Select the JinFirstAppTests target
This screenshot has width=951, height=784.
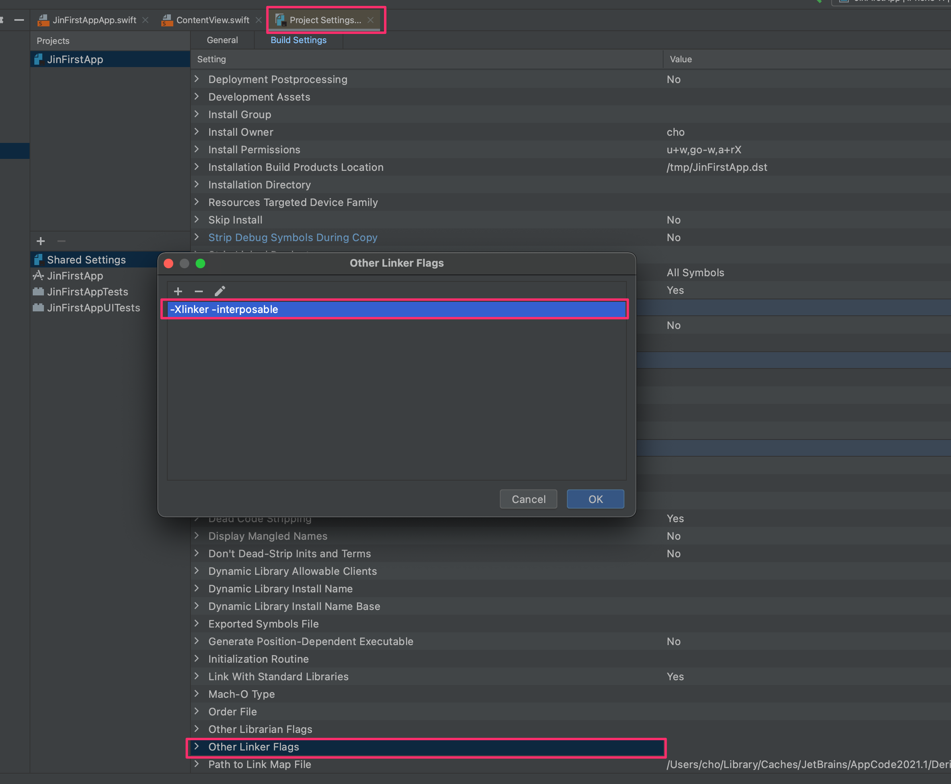click(x=87, y=292)
